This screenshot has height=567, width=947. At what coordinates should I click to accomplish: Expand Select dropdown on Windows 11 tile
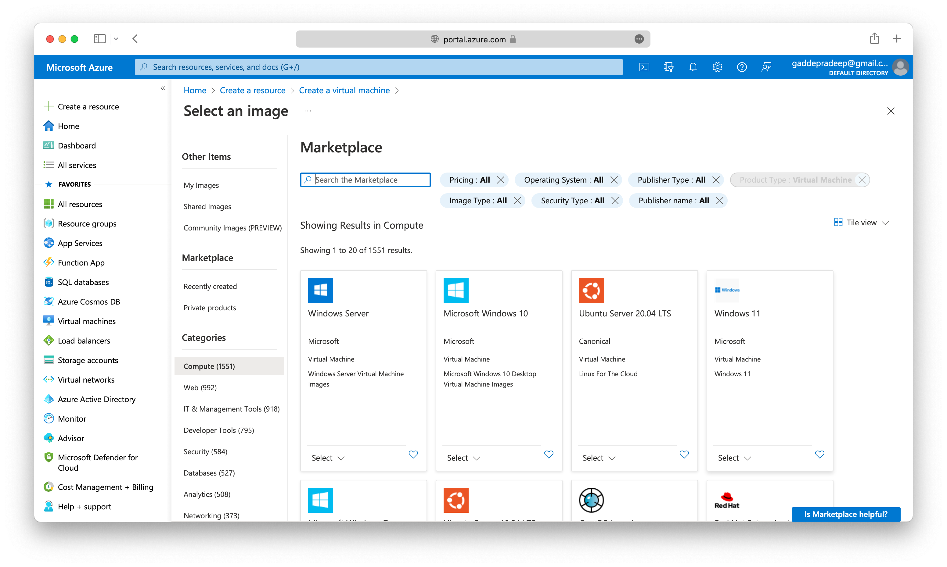pos(734,458)
